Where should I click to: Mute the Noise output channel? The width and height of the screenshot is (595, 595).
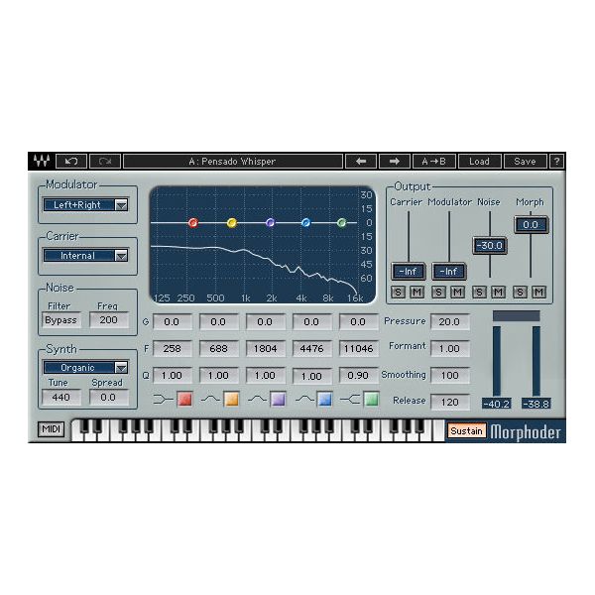[x=498, y=292]
